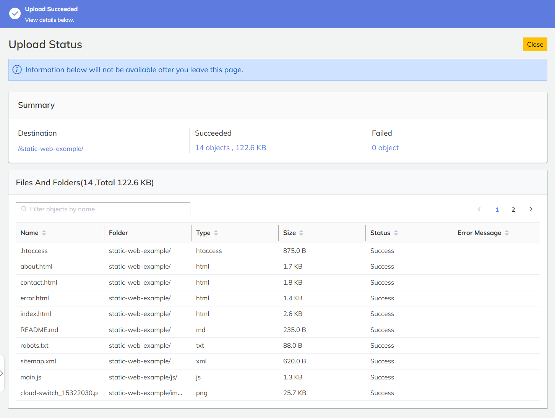Click the Close button
This screenshot has height=418, width=555.
point(535,44)
